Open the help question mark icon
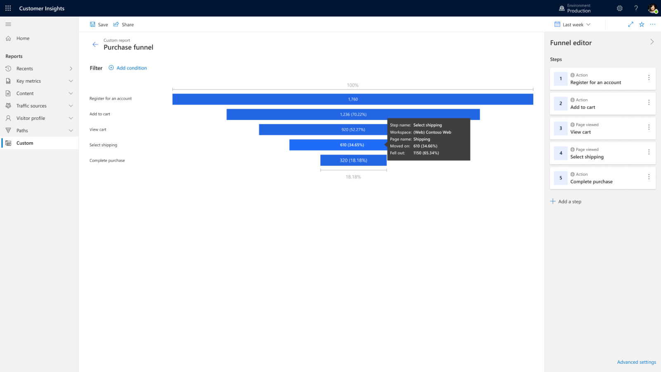 [x=636, y=8]
